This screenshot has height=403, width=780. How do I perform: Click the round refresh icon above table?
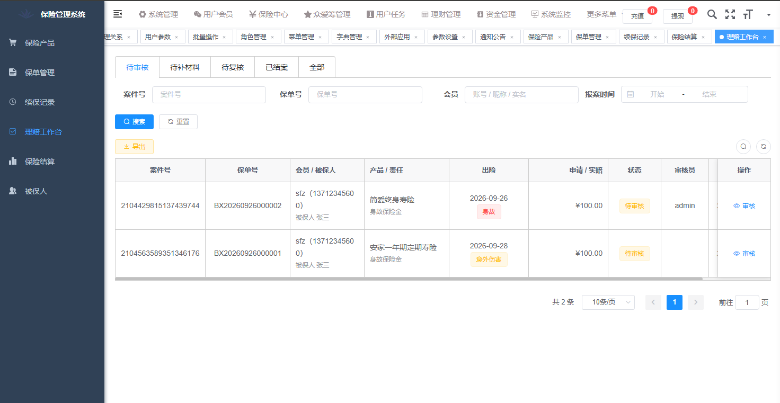coord(764,147)
